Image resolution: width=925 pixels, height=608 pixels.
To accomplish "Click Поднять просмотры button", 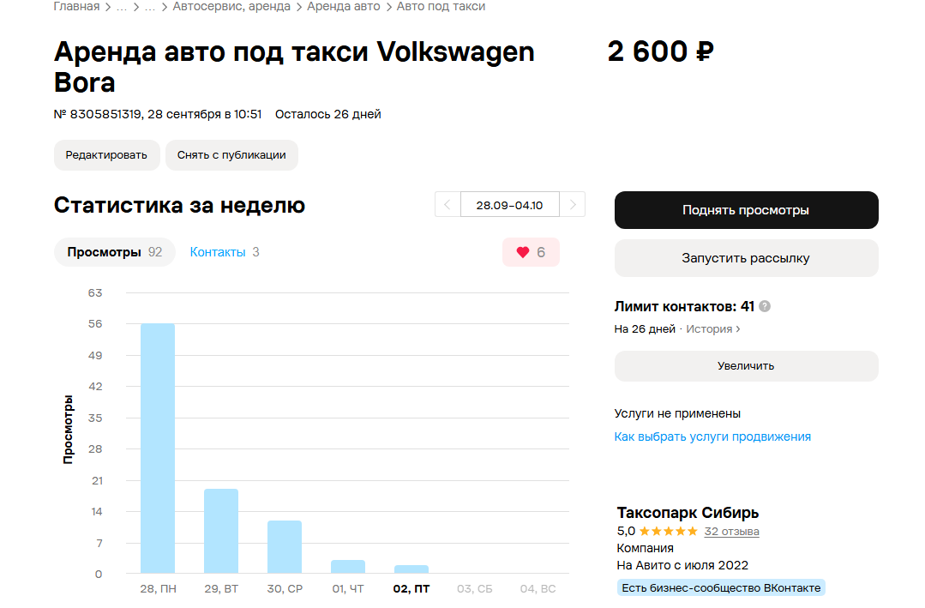I will pos(746,210).
